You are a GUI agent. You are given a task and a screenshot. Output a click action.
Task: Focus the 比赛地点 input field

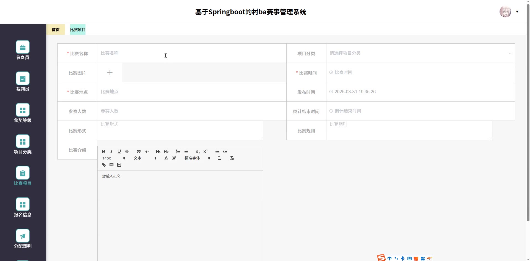pos(192,92)
